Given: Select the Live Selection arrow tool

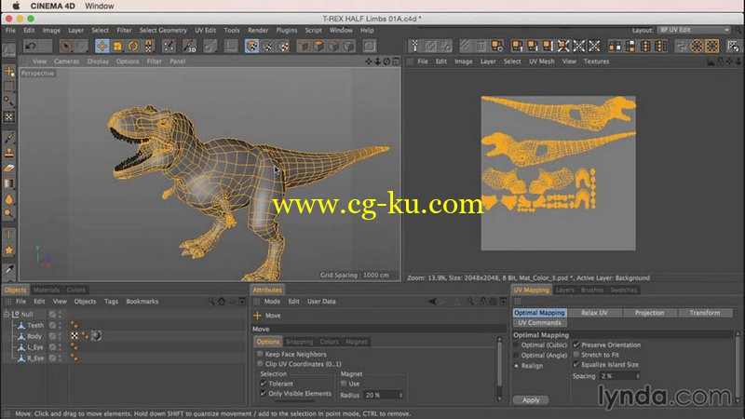Looking at the screenshot, I should (66, 46).
